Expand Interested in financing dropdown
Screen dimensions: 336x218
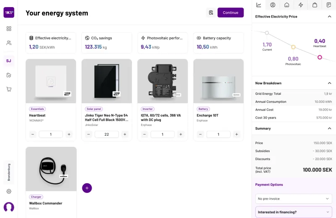point(294,212)
